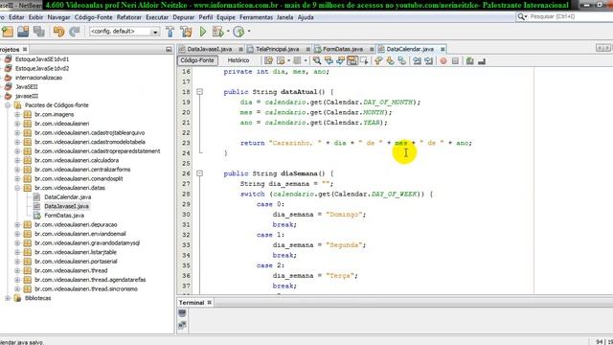Open the Navegar menu
This screenshot has height=345, width=613.
(x=58, y=17)
